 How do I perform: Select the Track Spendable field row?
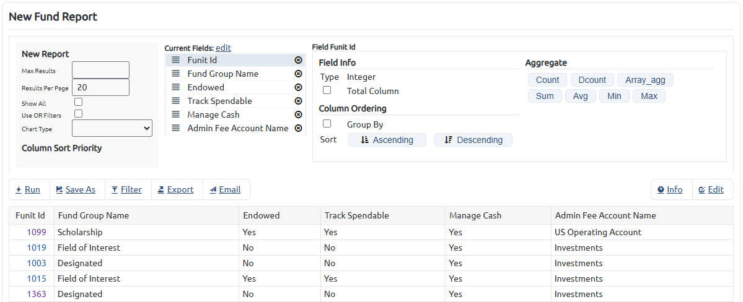coord(235,101)
